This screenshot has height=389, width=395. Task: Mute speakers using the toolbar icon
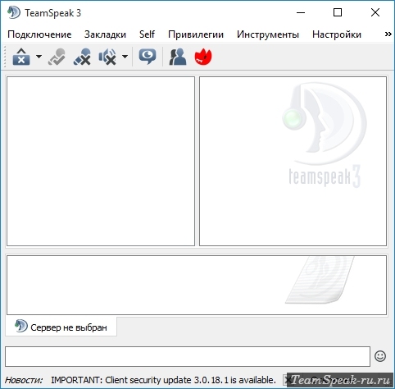(107, 57)
